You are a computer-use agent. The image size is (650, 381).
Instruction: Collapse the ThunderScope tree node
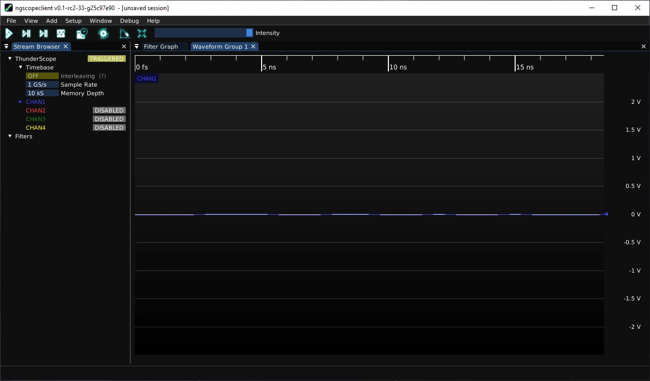coord(9,58)
